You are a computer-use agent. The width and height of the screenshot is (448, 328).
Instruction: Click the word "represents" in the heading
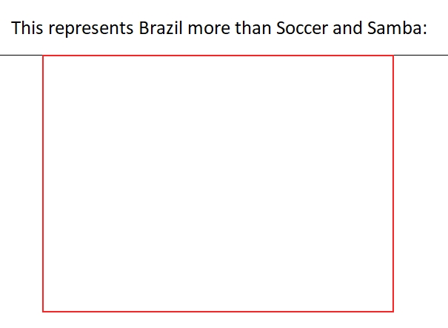[x=91, y=29]
